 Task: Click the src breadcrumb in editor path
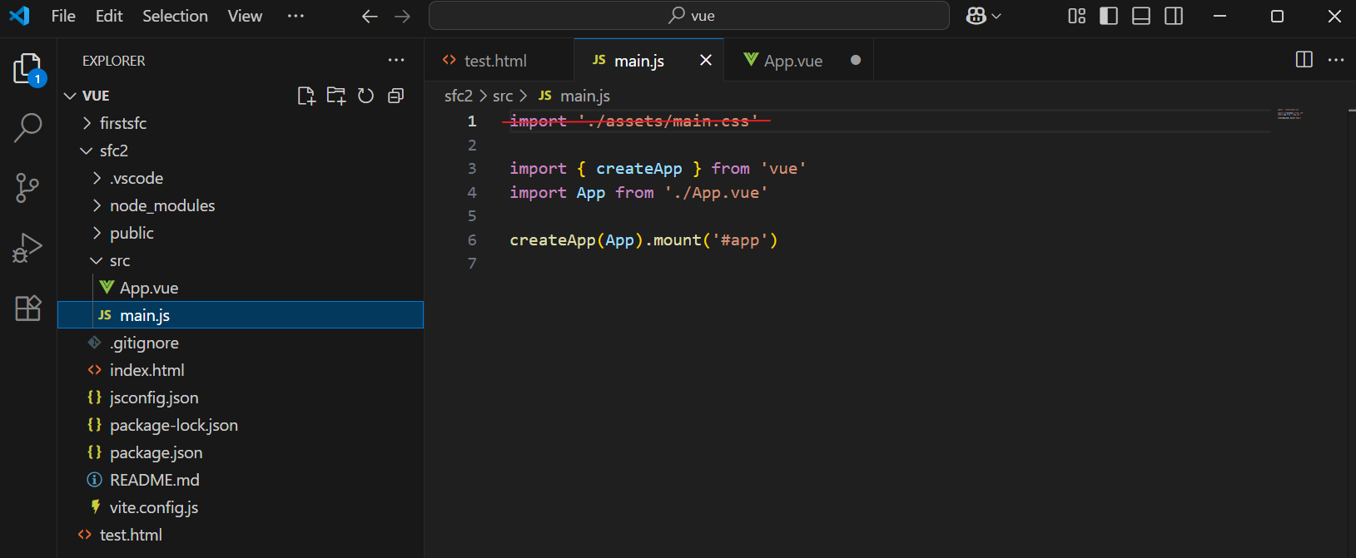click(502, 96)
